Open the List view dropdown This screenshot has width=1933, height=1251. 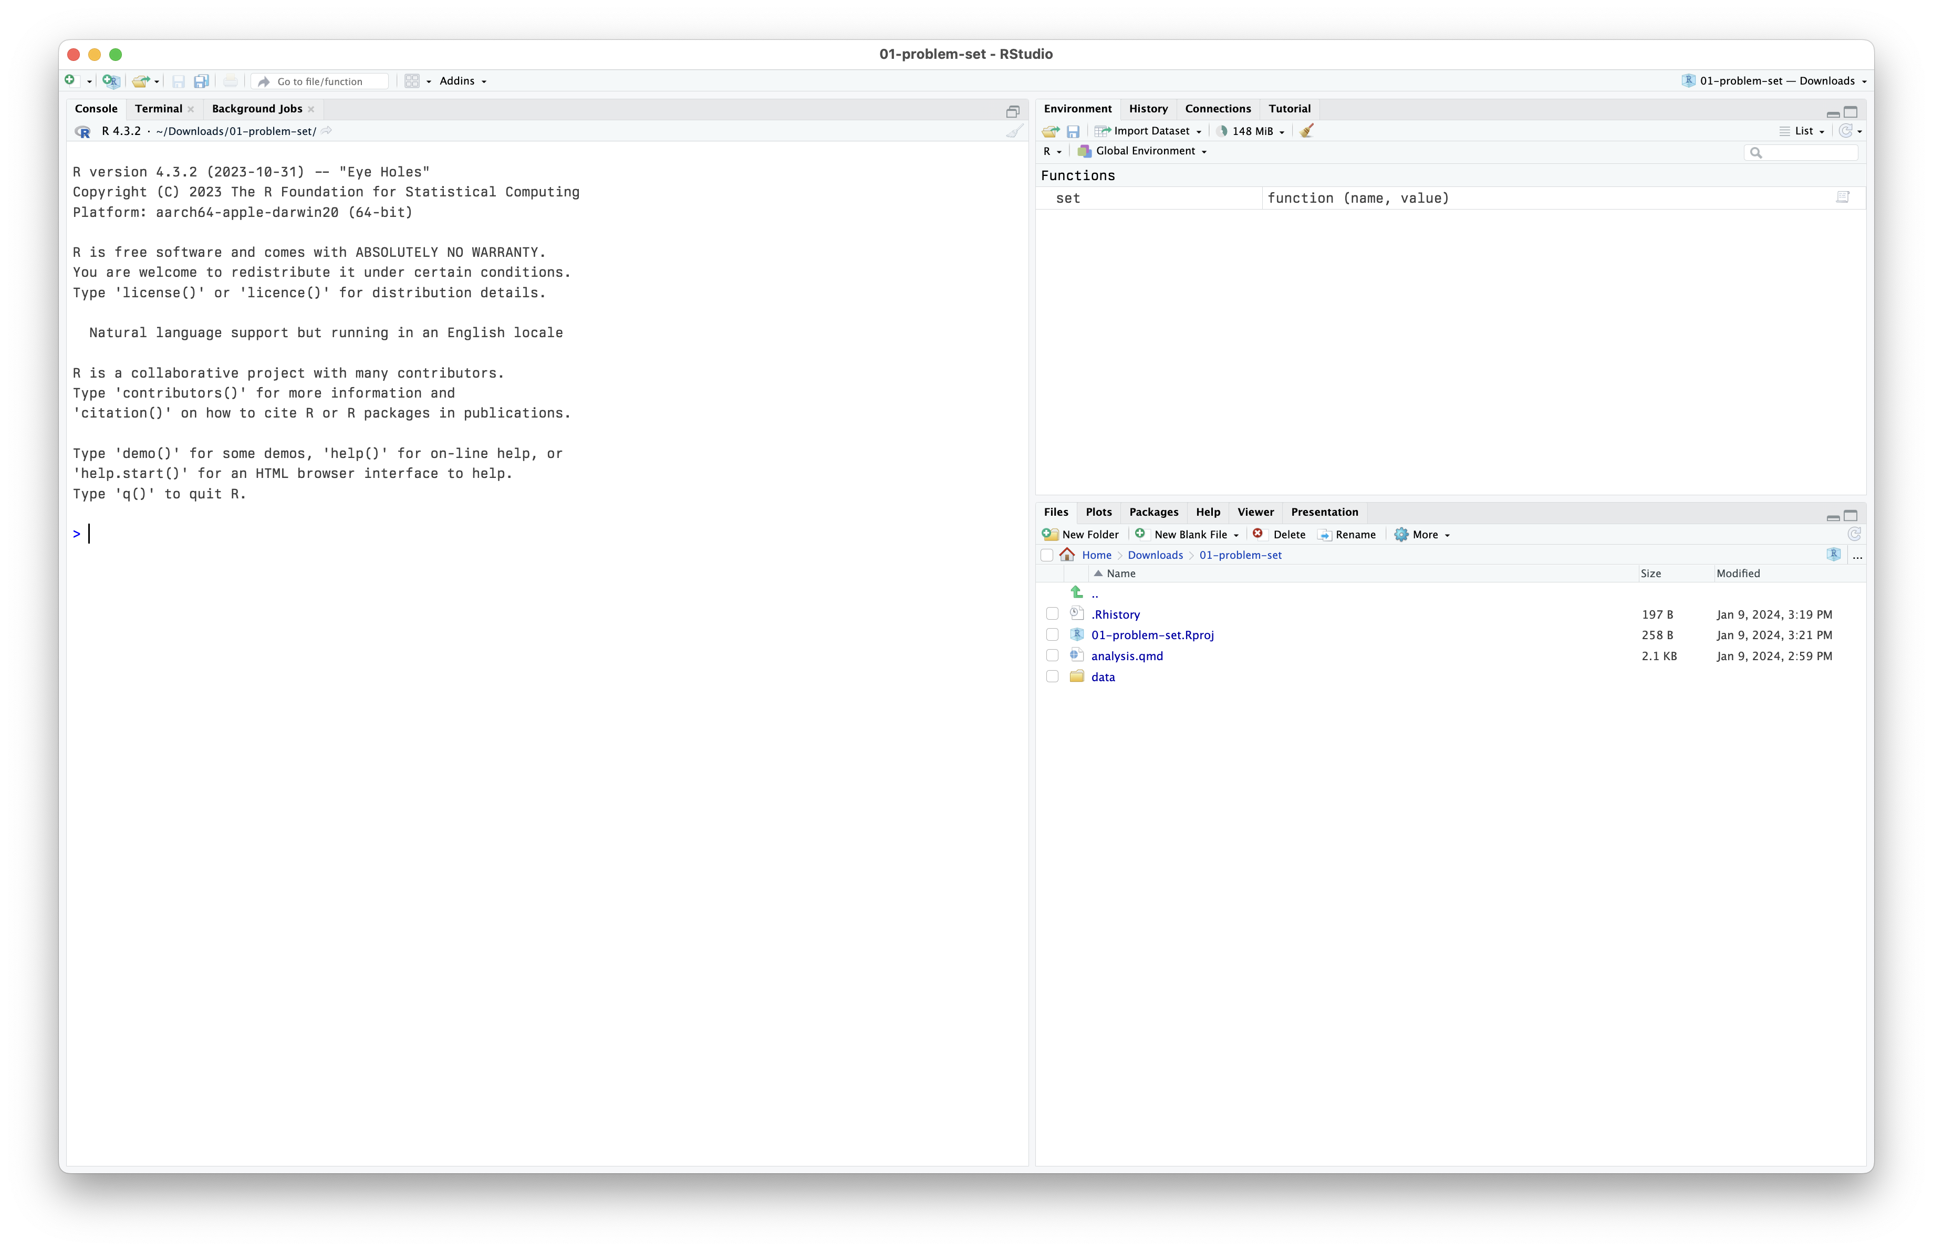click(1802, 131)
